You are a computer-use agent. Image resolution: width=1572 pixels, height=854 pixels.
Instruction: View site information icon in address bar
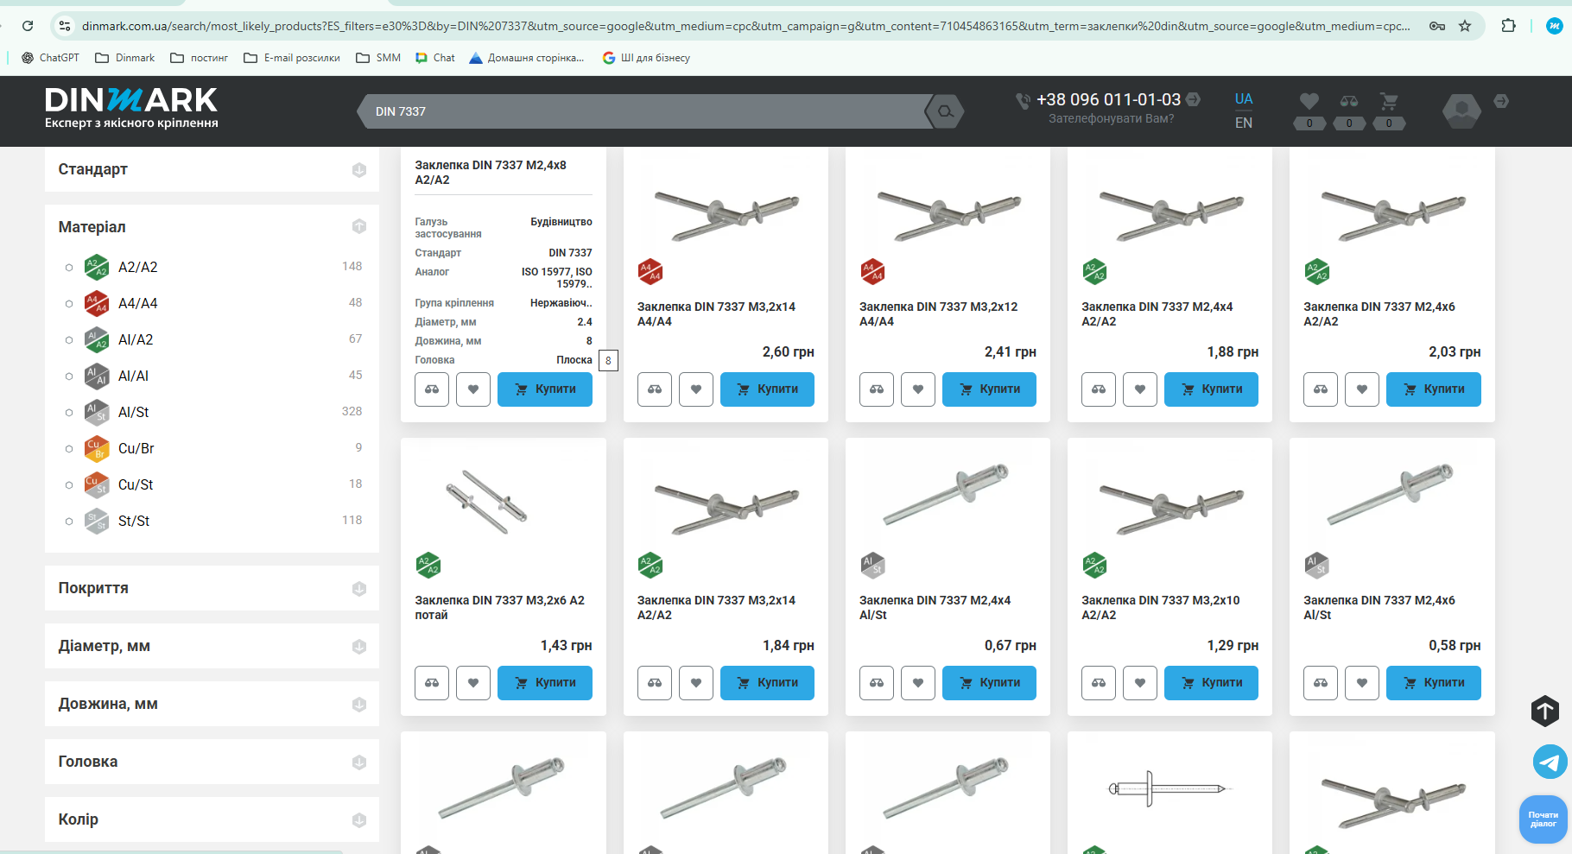pyautogui.click(x=65, y=26)
